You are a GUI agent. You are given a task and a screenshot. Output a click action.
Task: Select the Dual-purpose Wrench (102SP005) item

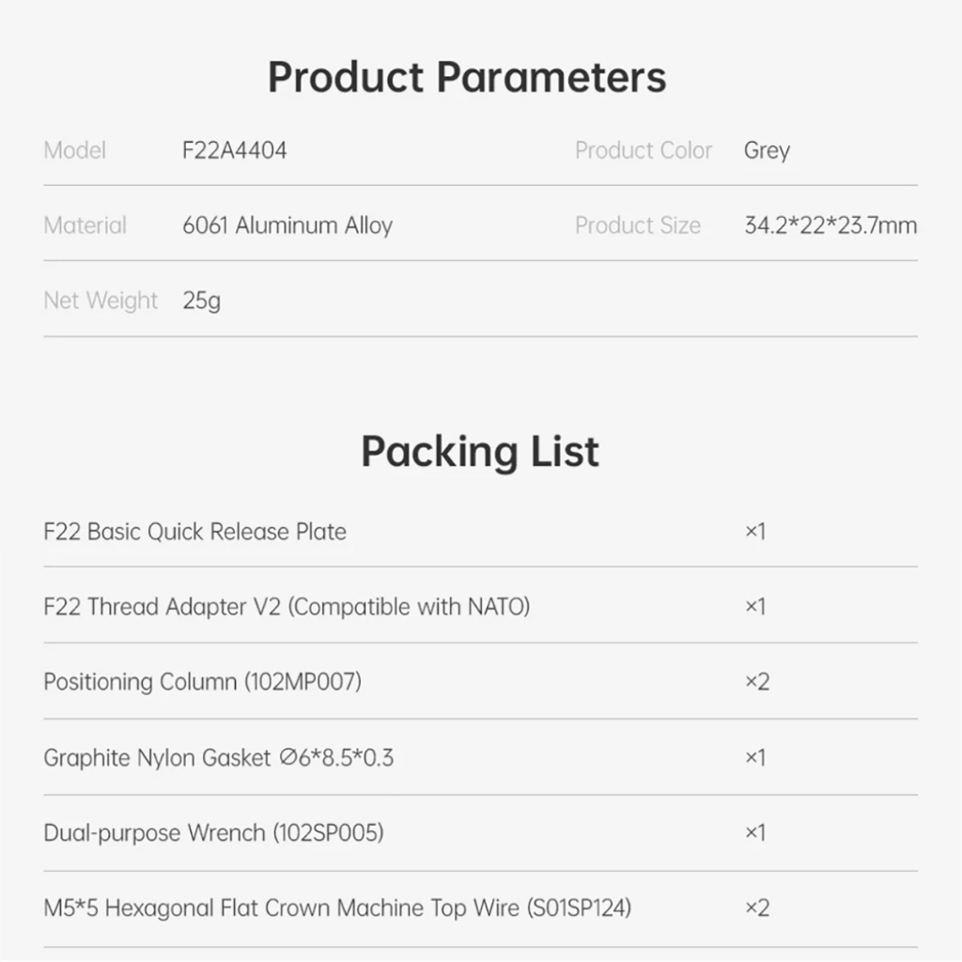[x=213, y=832]
